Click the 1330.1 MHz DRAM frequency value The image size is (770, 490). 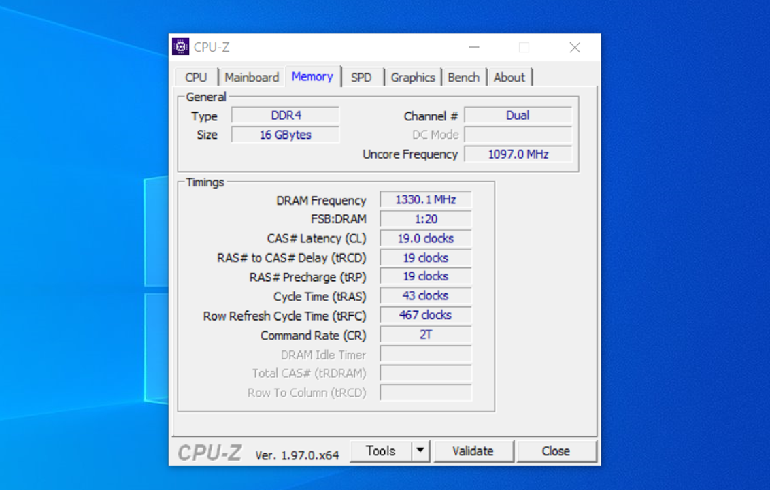click(426, 199)
